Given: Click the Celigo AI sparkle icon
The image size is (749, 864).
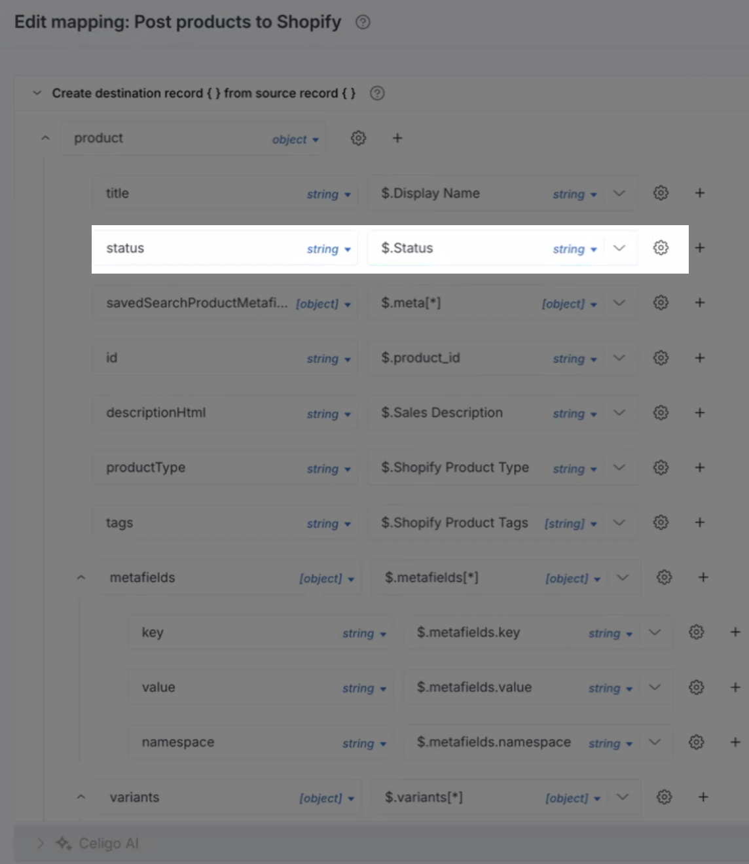Looking at the screenshot, I should pos(64,843).
